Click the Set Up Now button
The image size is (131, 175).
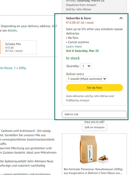pyautogui.click(x=95, y=87)
